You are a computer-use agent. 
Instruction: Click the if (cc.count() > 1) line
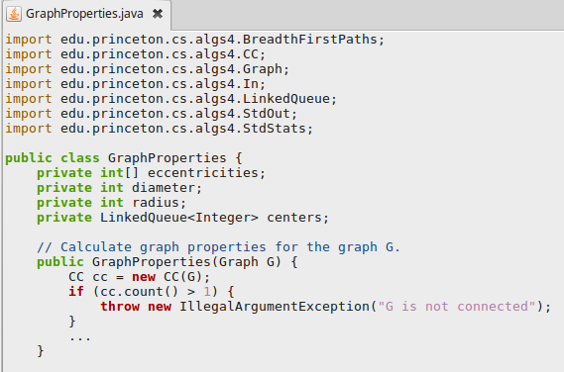pyautogui.click(x=152, y=292)
